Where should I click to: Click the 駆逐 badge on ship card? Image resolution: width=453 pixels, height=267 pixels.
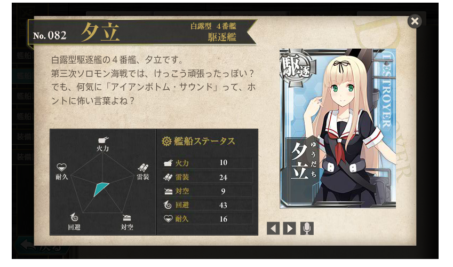[297, 69]
